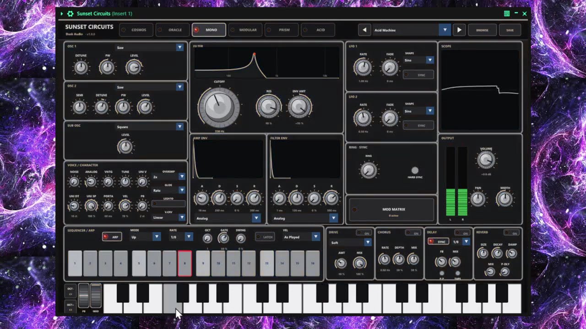The height and width of the screenshot is (329, 586).
Task: Toggle the ARP button in the sequencer
Action: point(112,237)
